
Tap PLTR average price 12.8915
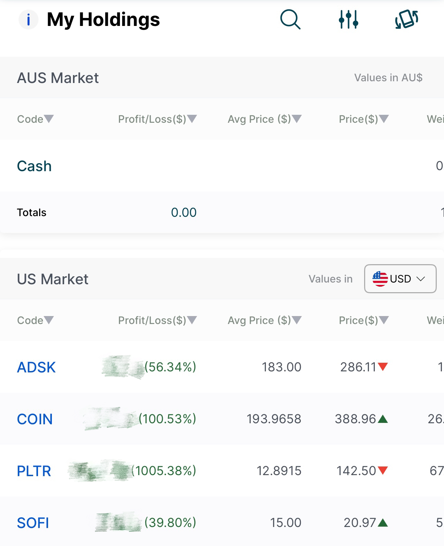point(279,471)
